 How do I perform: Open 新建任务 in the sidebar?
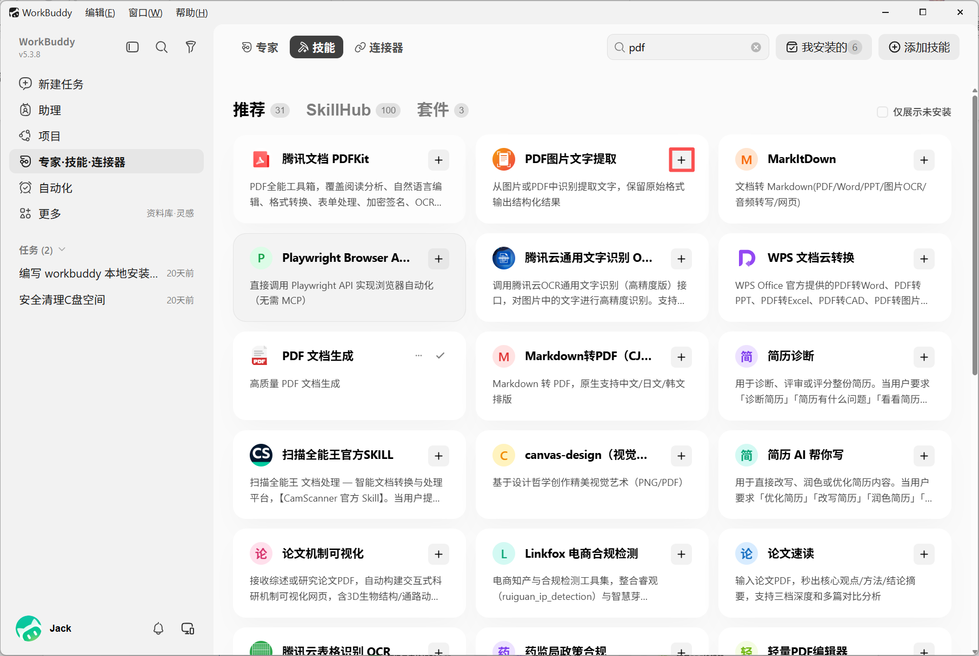pos(106,84)
